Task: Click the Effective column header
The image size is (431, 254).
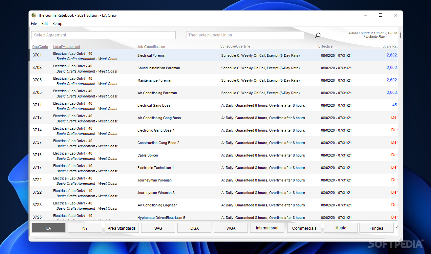Action: coord(325,46)
